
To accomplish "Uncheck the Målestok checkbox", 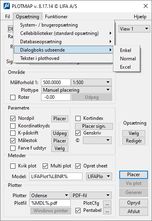I will pyautogui.click(x=13, y=141).
